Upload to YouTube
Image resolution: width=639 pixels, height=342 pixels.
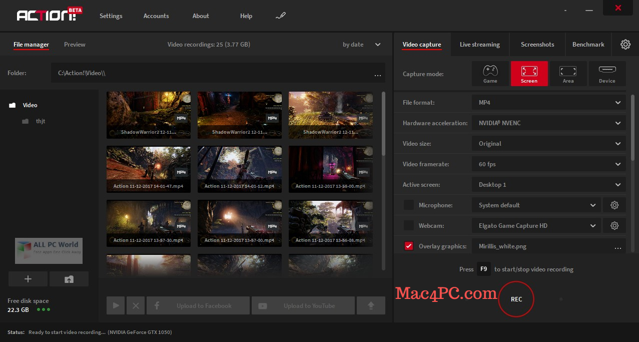[303, 305]
